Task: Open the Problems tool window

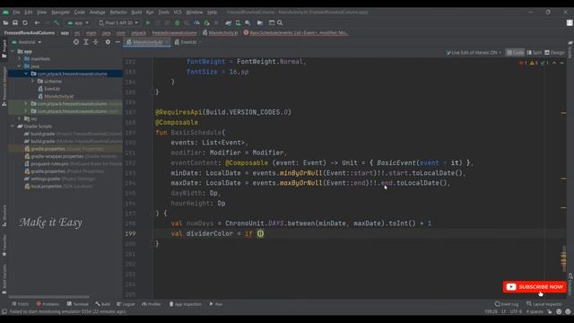Action: pyautogui.click(x=48, y=304)
